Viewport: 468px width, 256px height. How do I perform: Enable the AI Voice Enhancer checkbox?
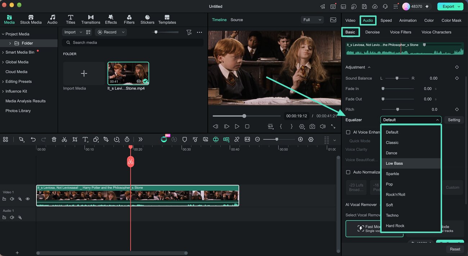(x=348, y=132)
